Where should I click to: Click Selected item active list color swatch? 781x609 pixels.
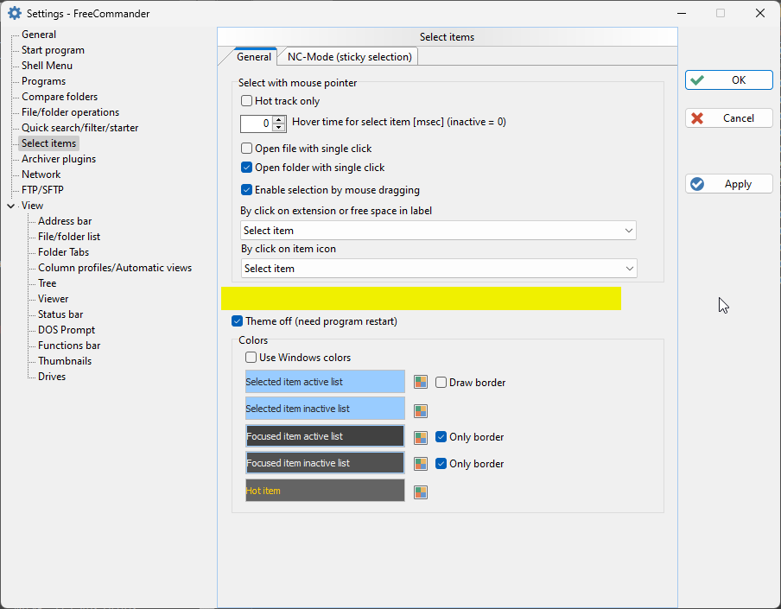(325, 382)
